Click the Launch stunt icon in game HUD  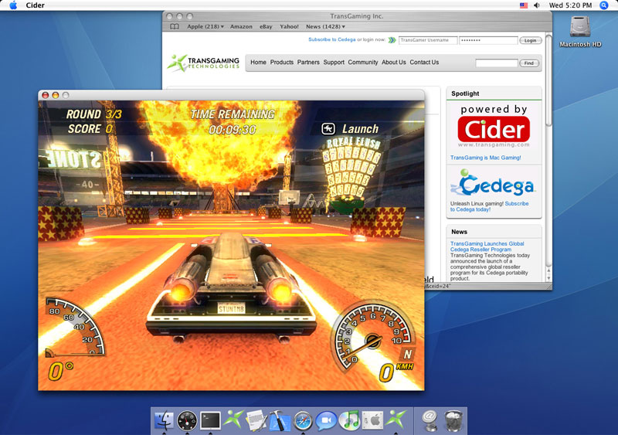click(x=328, y=128)
